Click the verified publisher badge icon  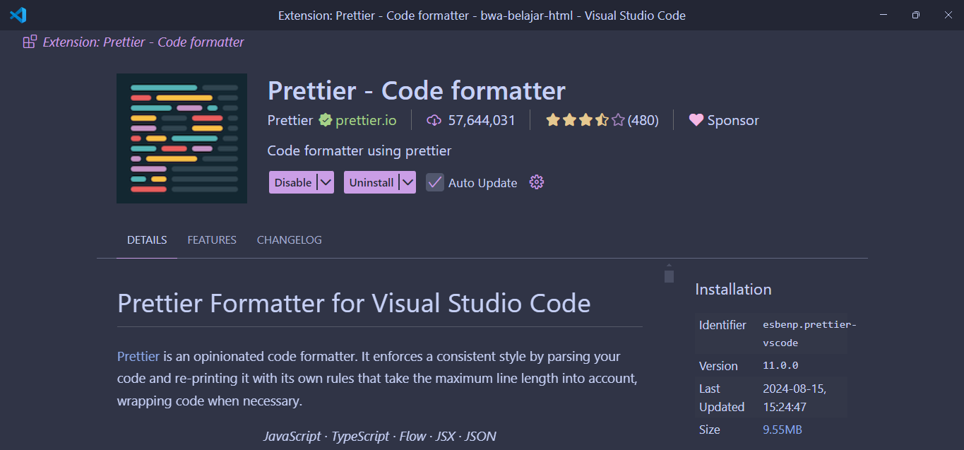click(325, 120)
